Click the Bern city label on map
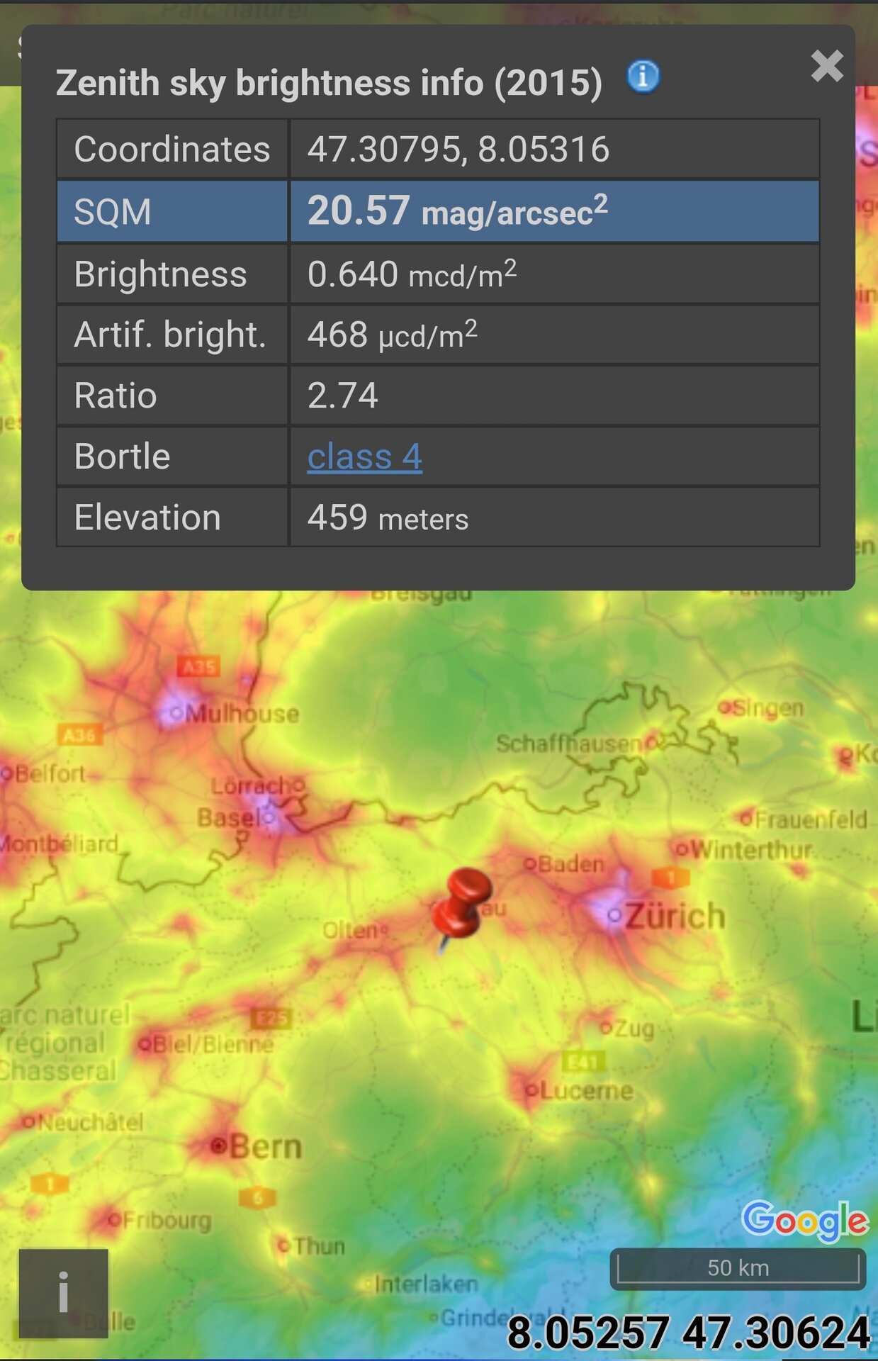 [x=266, y=1146]
